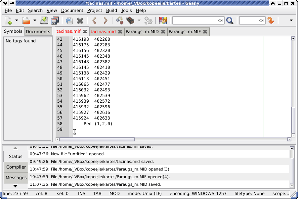298x199 pixels.
Task: Expand toolbar overflow dropdown arrow
Action: coord(291,20)
